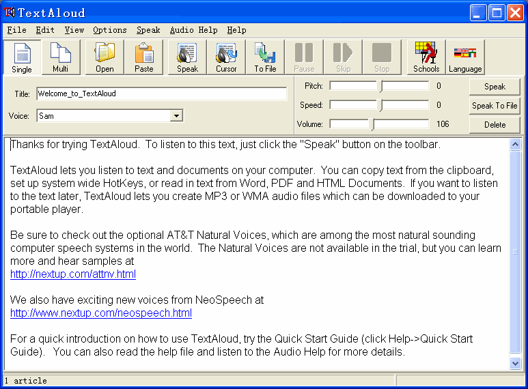Maximize the TextAloud window
The width and height of the screenshot is (528, 389).
click(x=497, y=13)
